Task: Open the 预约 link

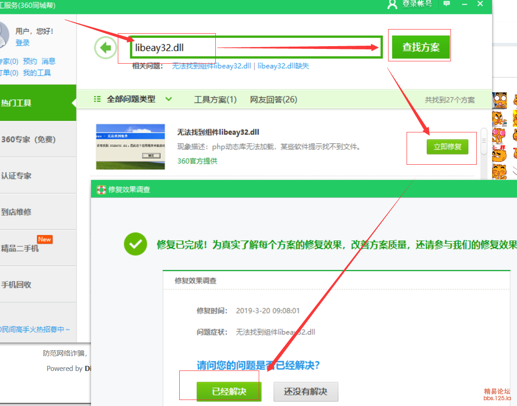Action: pos(30,61)
